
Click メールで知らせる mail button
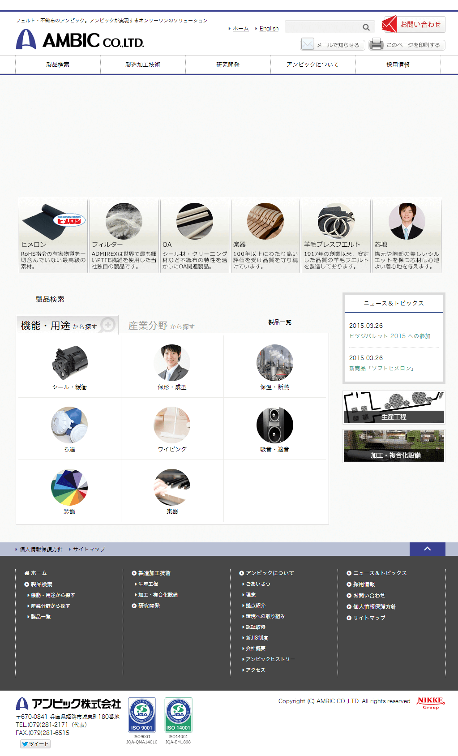click(x=333, y=45)
